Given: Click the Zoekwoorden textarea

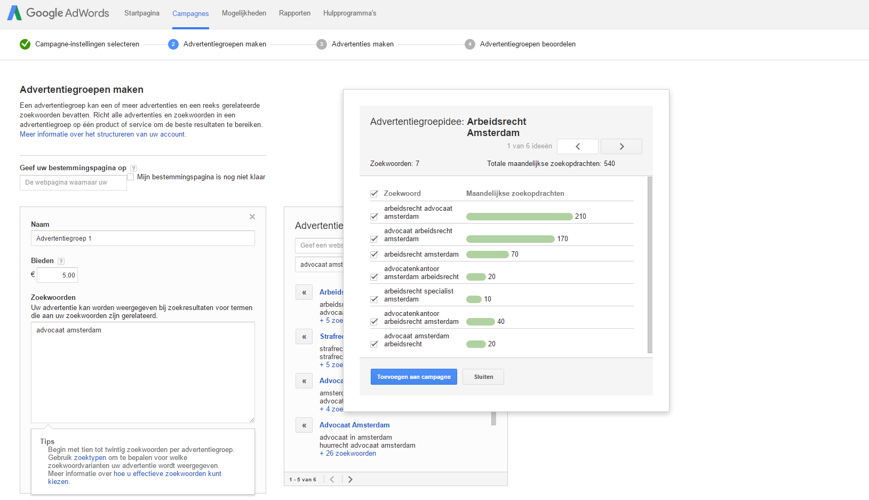Looking at the screenshot, I should click(x=143, y=372).
